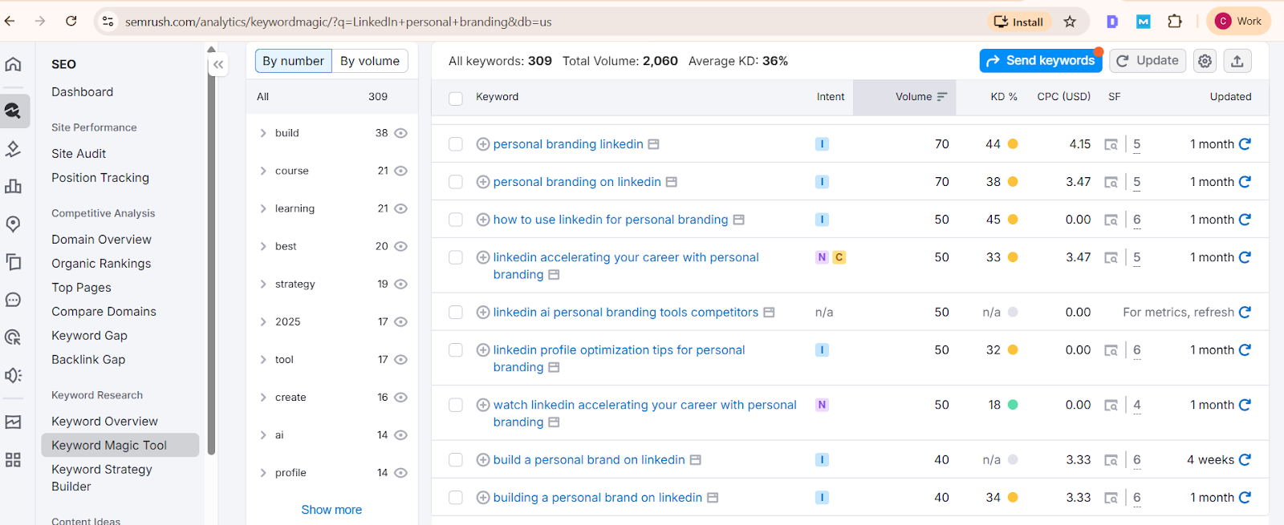Open Backlink Gap in the sidebar
The width and height of the screenshot is (1284, 525).
(88, 360)
